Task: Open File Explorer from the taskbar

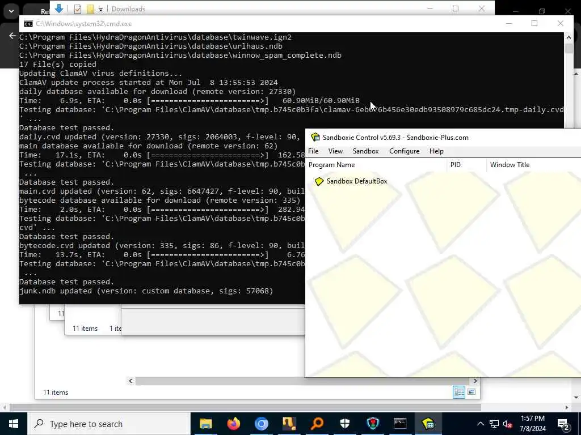Action: [205, 424]
